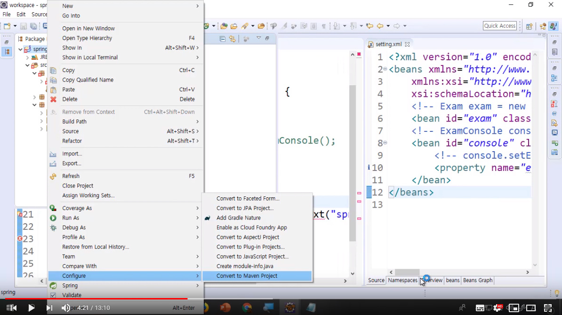562x315 pixels.
Task: Click the back navigation arrow in toolbar
Action: coord(380,26)
